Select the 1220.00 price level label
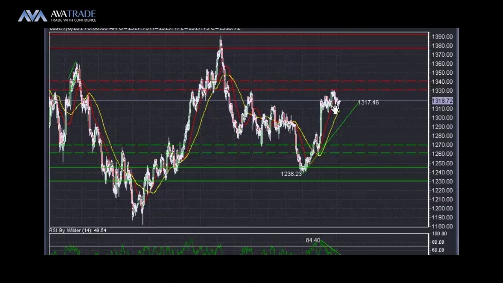This screenshot has width=503, height=283. point(442,190)
